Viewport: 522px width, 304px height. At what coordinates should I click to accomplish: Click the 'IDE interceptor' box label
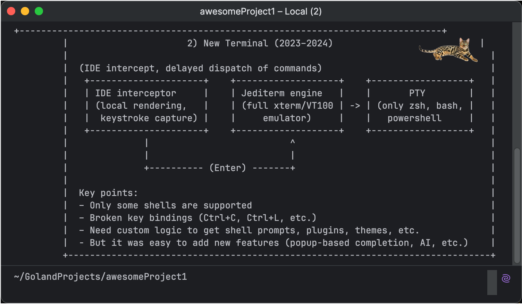click(136, 93)
